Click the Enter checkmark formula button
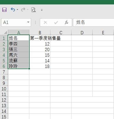 (x=56, y=22)
